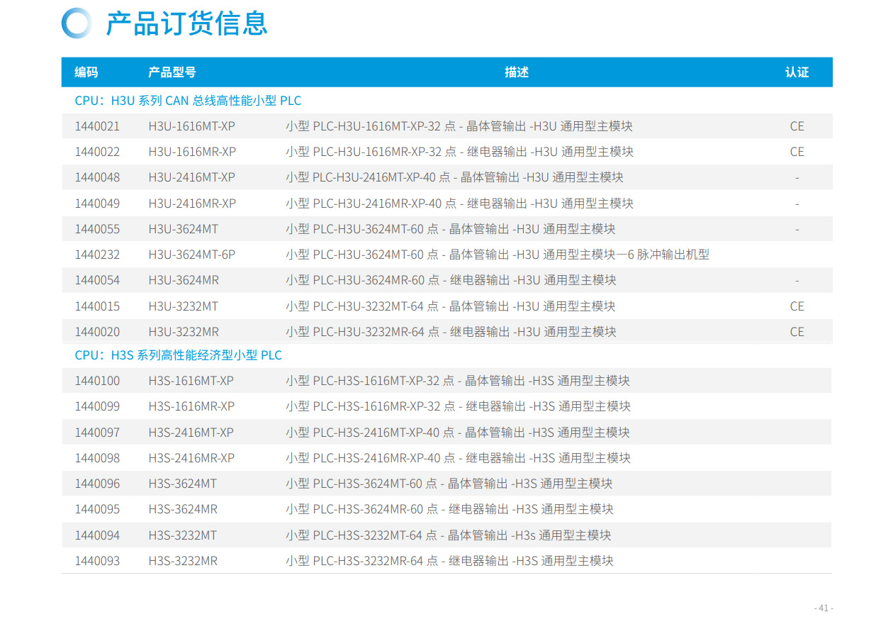This screenshot has width=893, height=624.
Task: Click the 描述 column header
Action: pos(517,72)
